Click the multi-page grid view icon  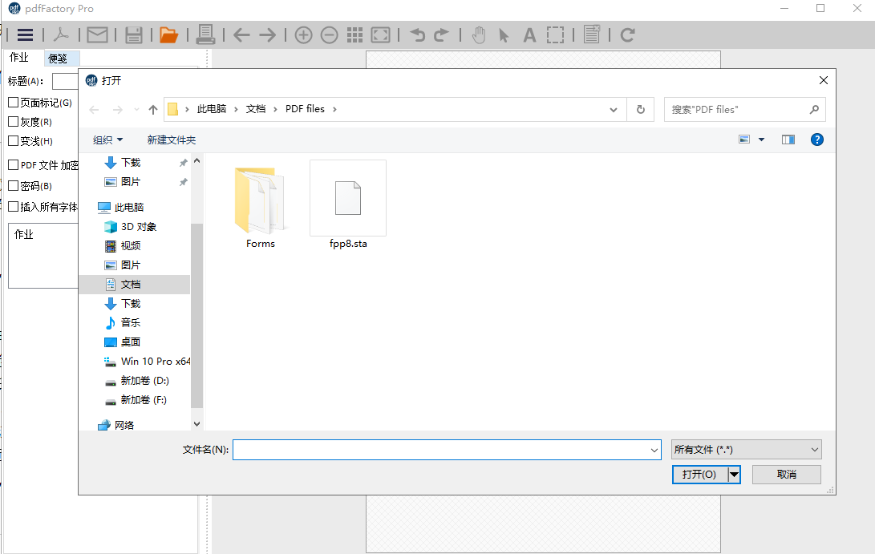(x=354, y=34)
